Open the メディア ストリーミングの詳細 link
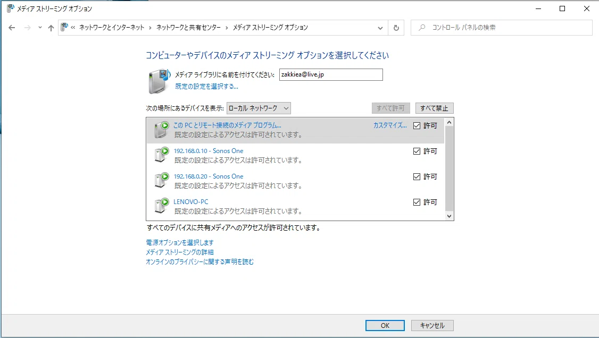 pos(180,252)
